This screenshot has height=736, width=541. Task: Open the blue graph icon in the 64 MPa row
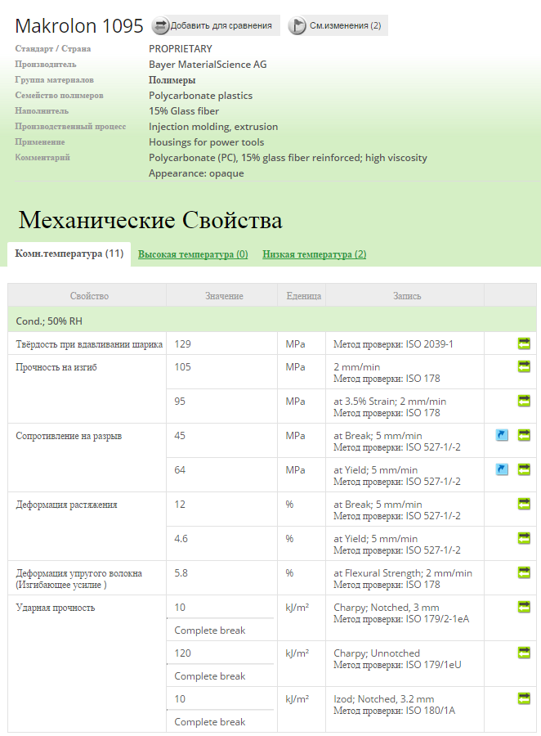[x=502, y=469]
